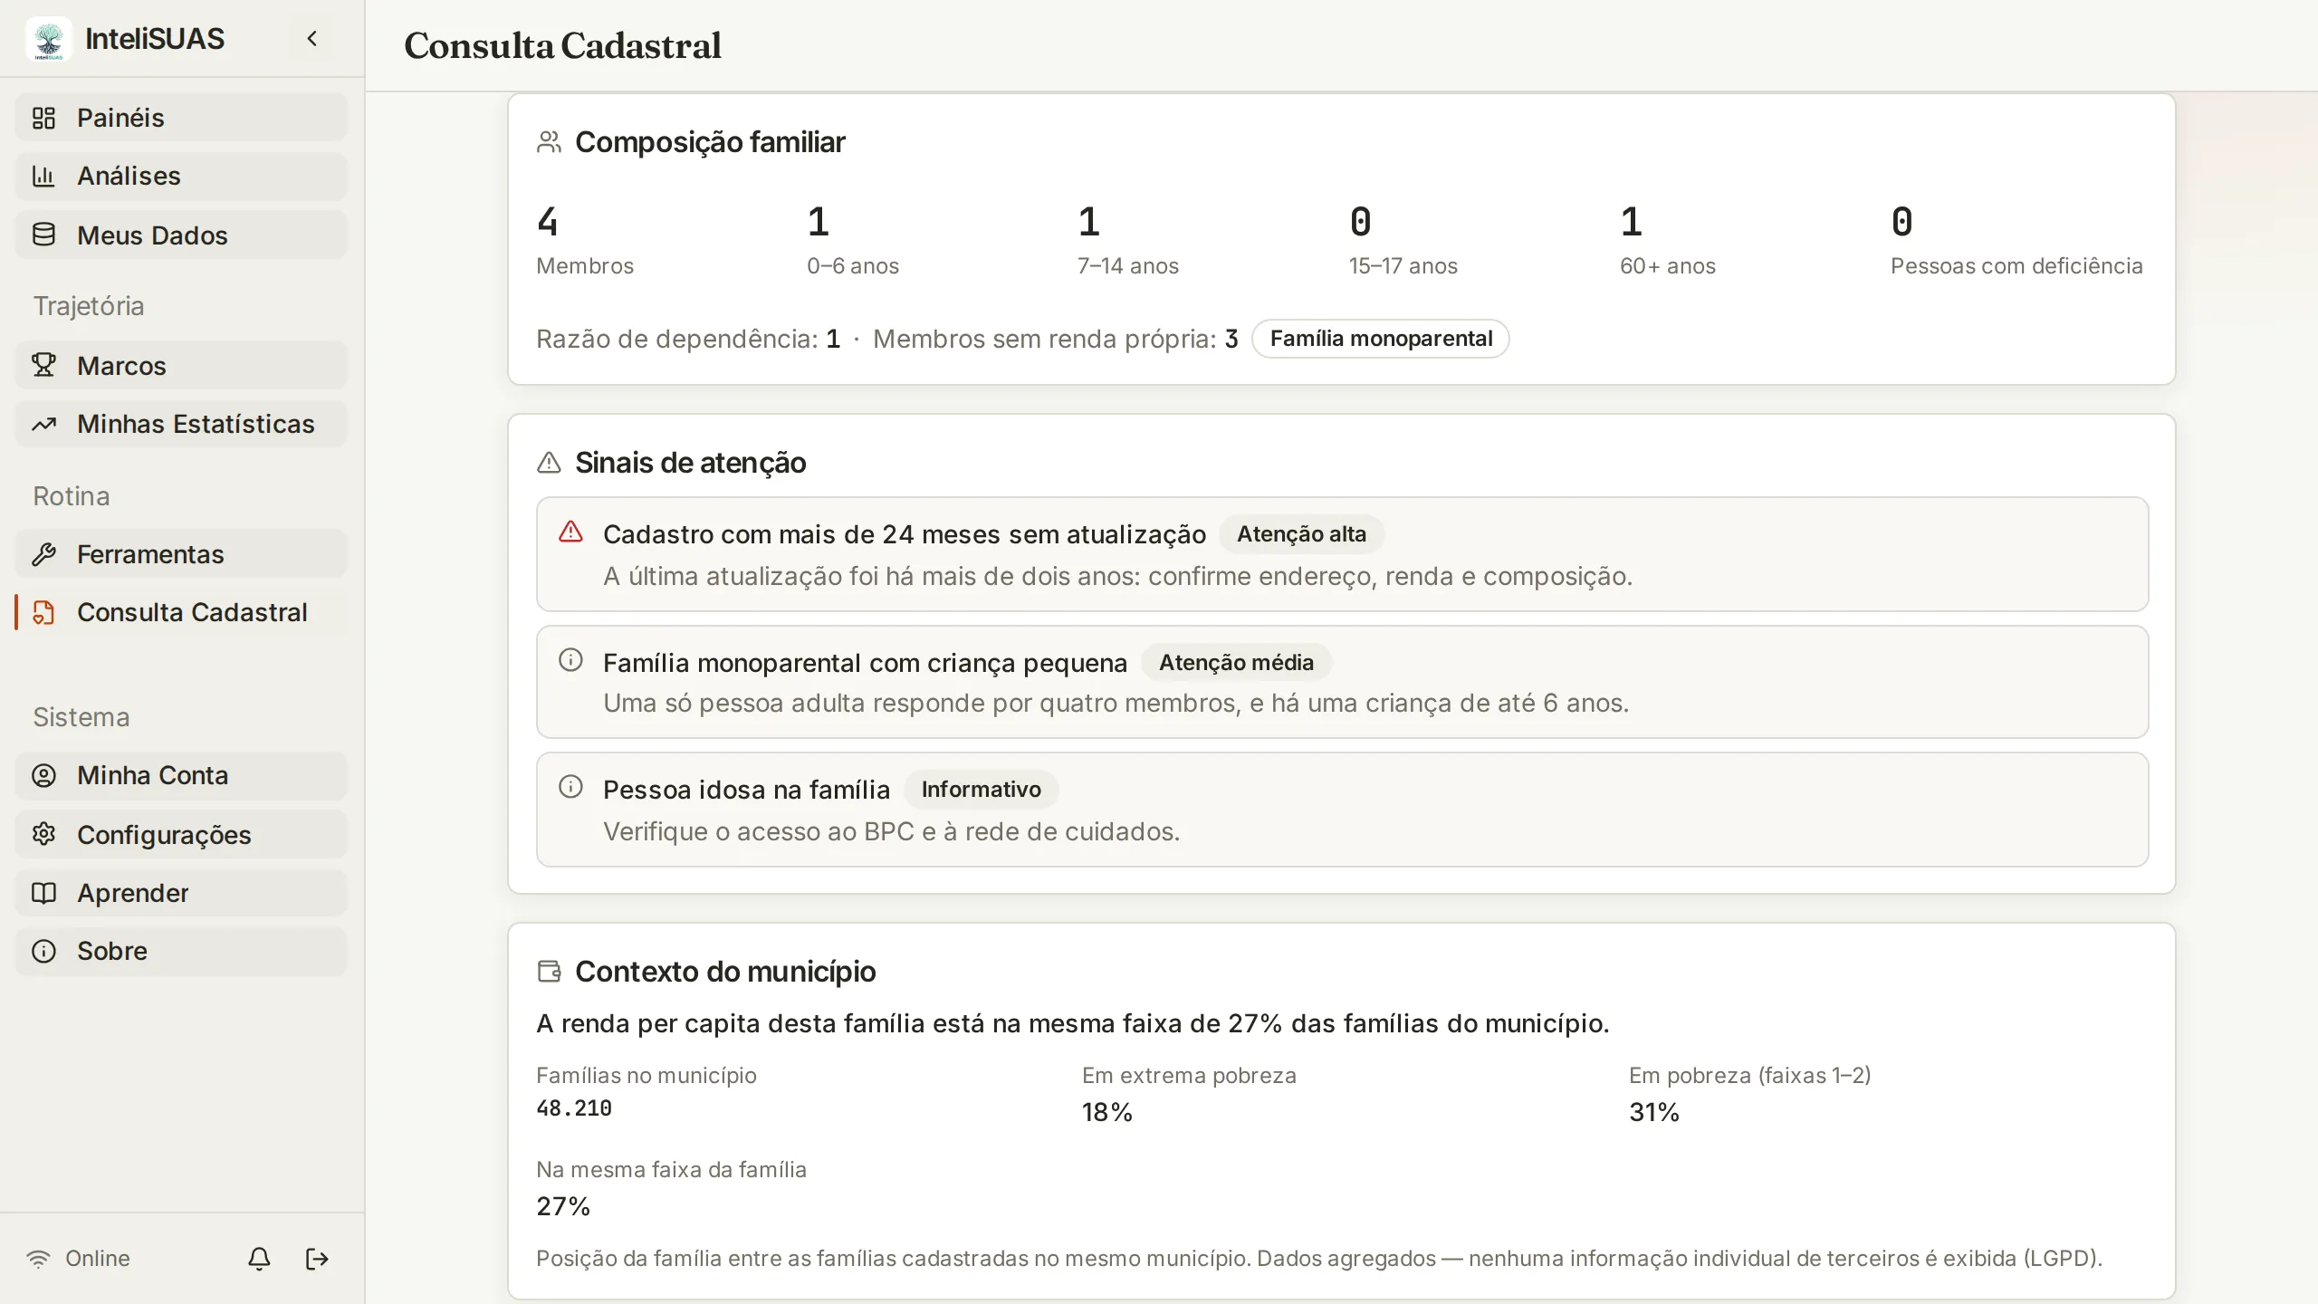Open Ferramentas in the sidebar
2318x1304 pixels.
point(181,554)
